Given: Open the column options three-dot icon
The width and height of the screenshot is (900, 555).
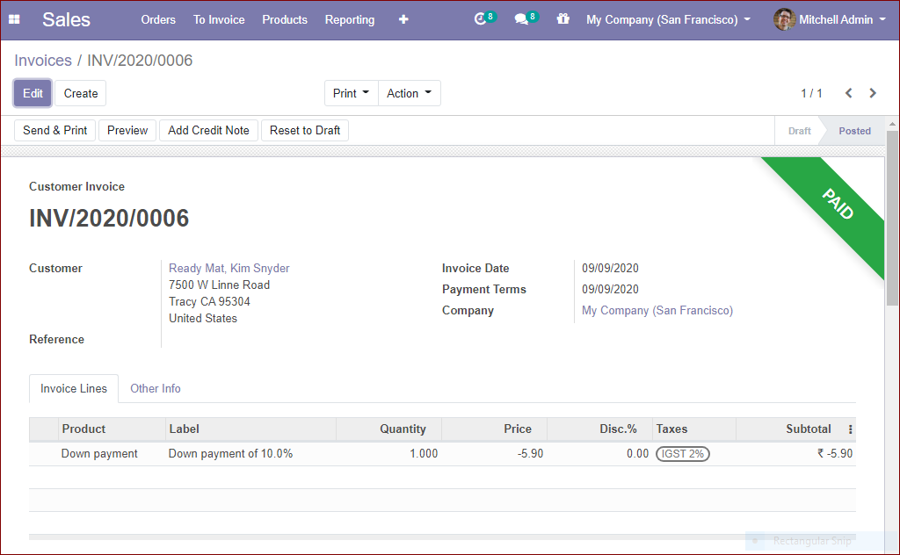Looking at the screenshot, I should pyautogui.click(x=850, y=429).
